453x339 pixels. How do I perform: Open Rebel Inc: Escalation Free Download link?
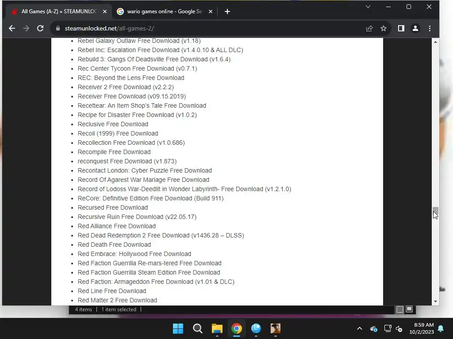coord(160,50)
